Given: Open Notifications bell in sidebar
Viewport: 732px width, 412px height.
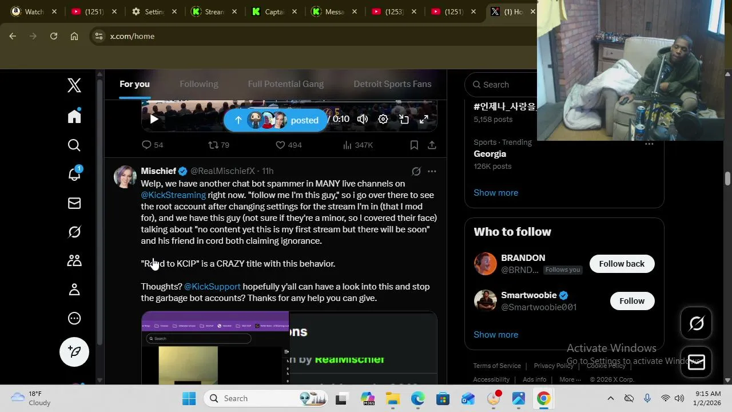Looking at the screenshot, I should coord(74,174).
